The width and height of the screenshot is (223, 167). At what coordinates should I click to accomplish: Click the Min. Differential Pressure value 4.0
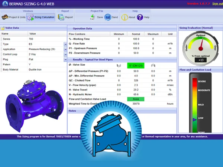pos(136,76)
